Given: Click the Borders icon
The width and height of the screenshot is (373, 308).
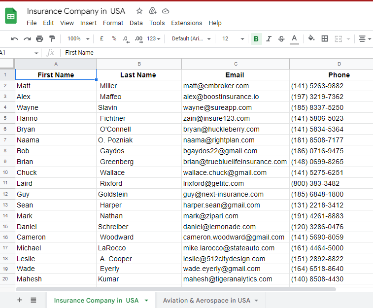Looking at the screenshot, I should 325,38.
